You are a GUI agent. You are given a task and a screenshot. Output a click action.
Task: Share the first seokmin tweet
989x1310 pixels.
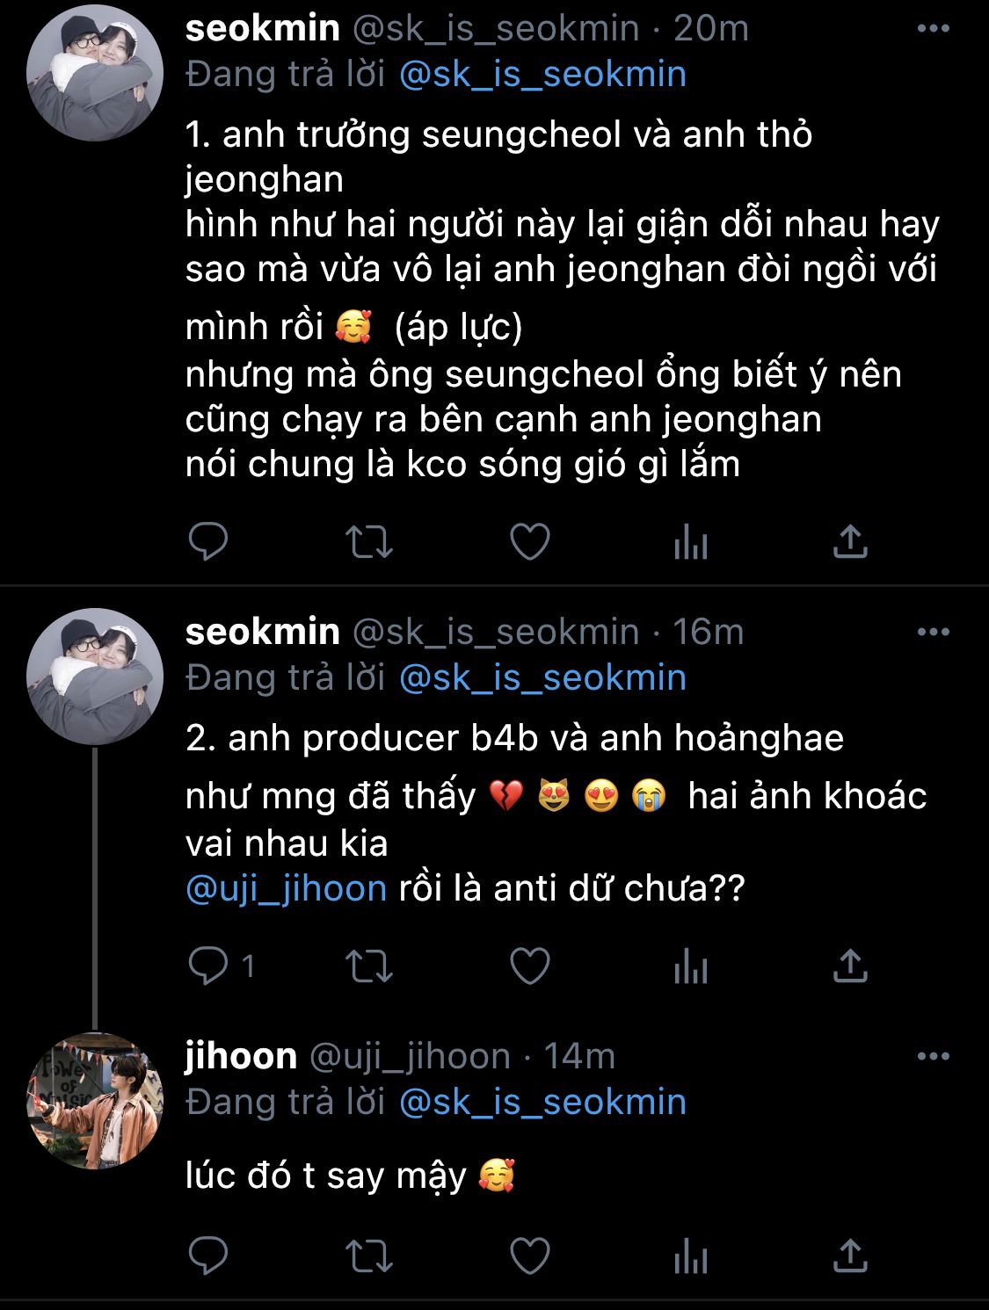(850, 542)
